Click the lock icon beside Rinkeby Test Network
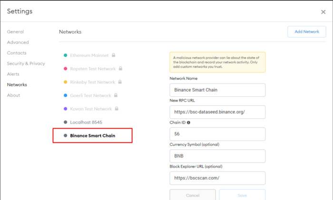The height and width of the screenshot is (200, 333). pos(120,82)
